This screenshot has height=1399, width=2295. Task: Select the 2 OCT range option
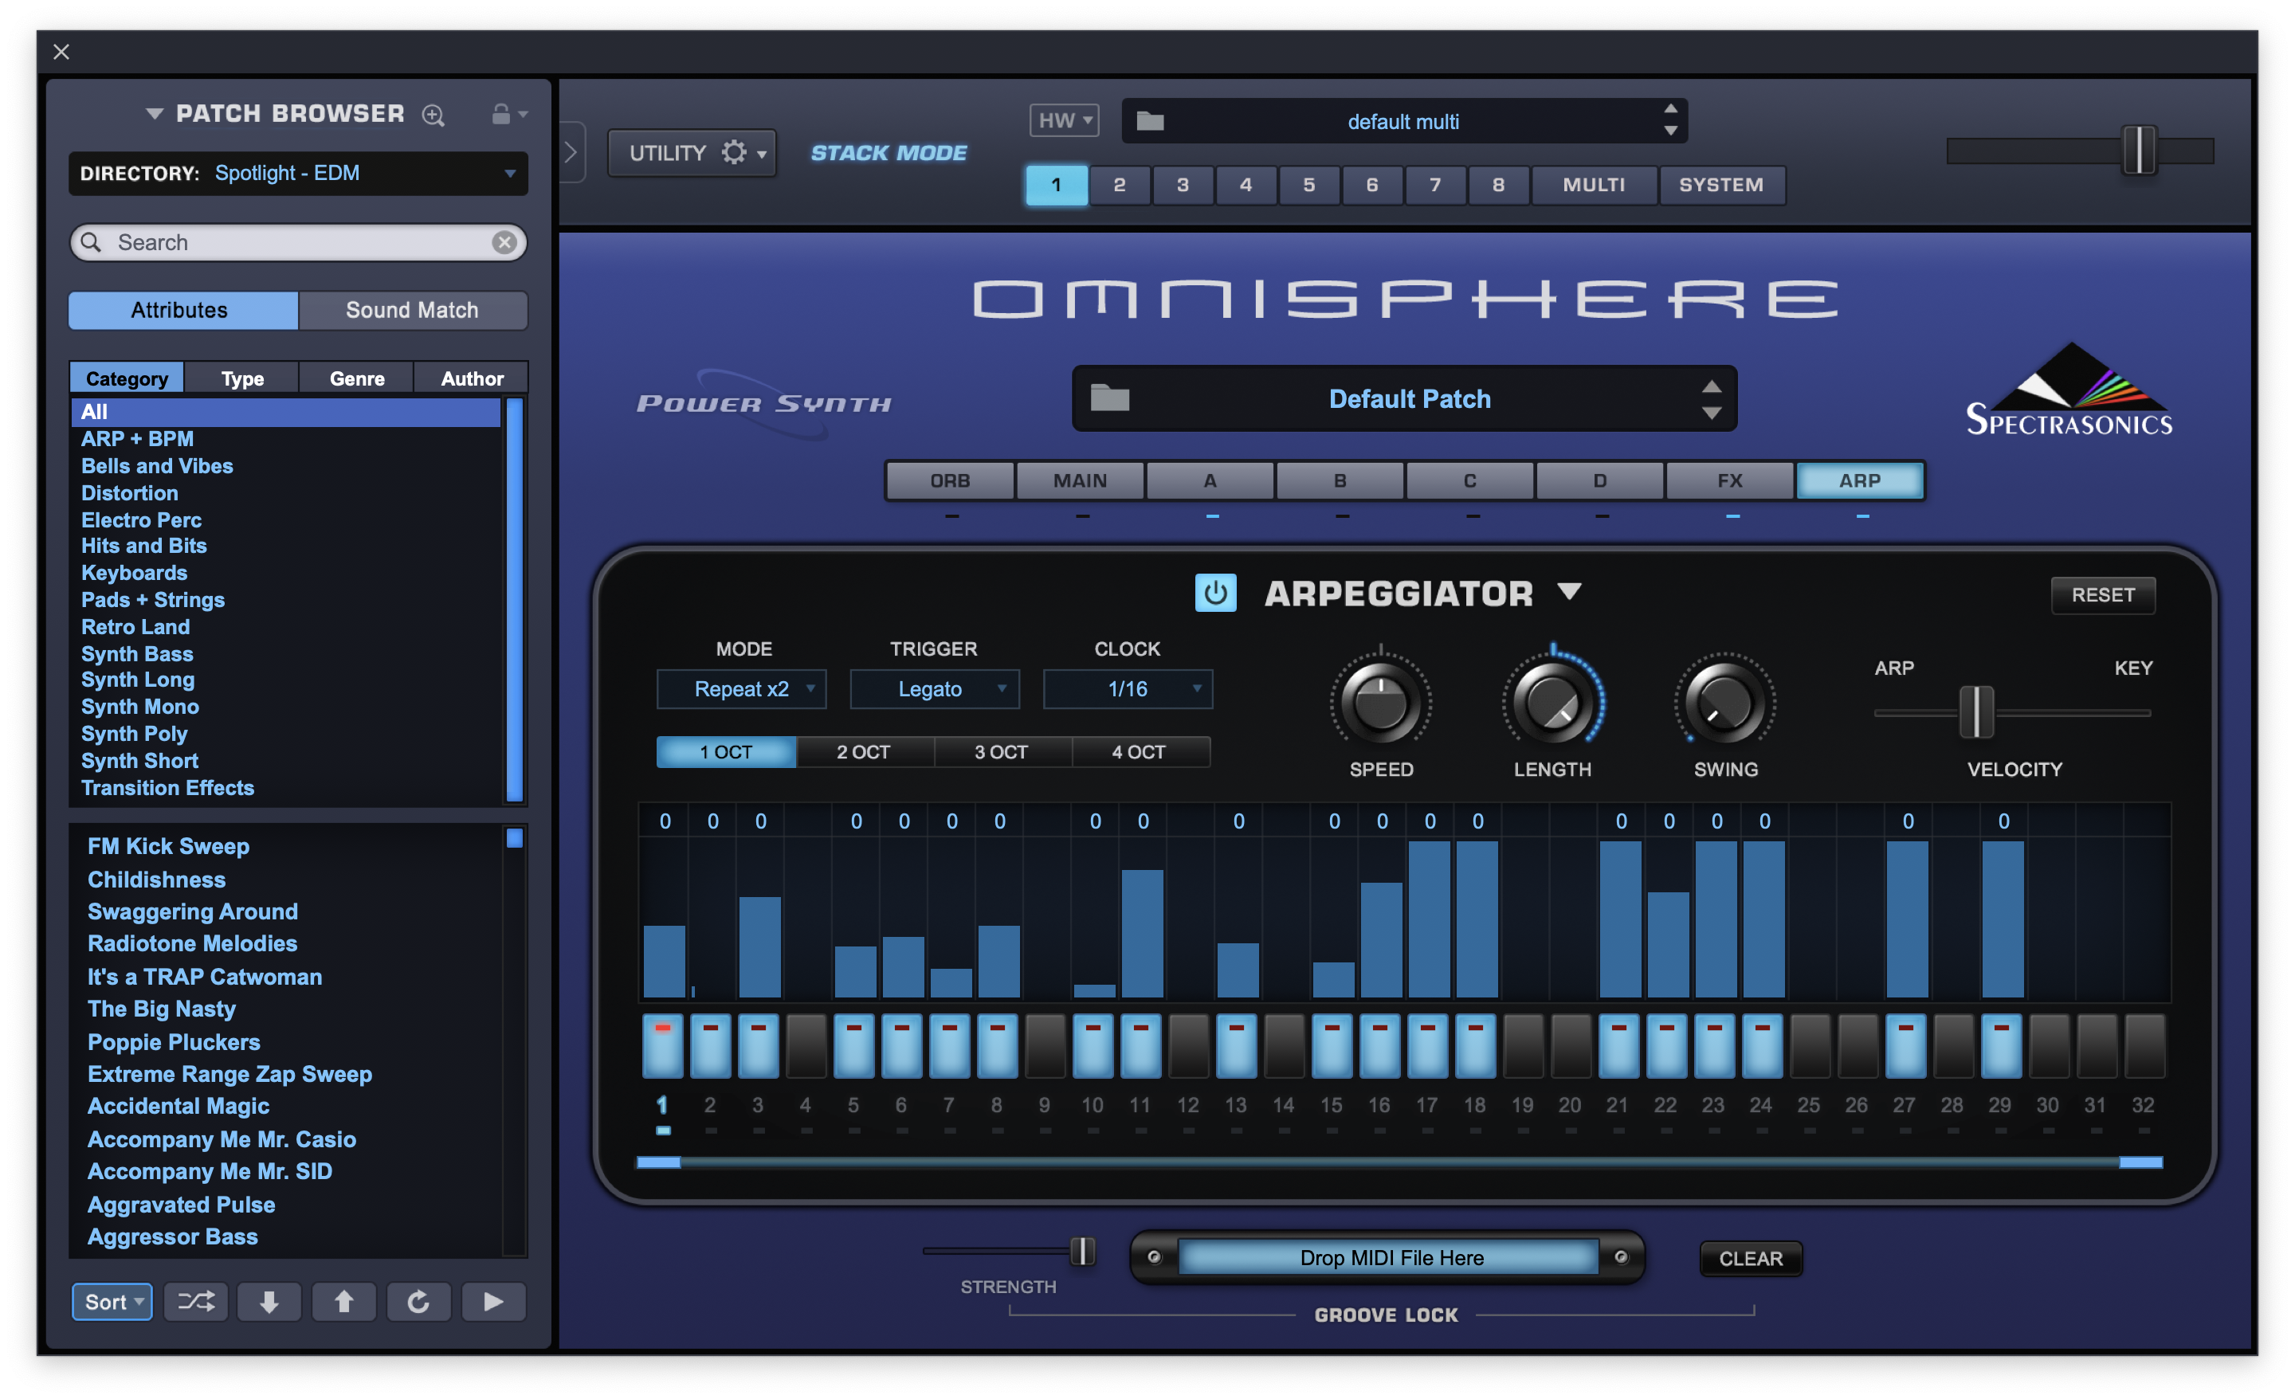pos(865,751)
